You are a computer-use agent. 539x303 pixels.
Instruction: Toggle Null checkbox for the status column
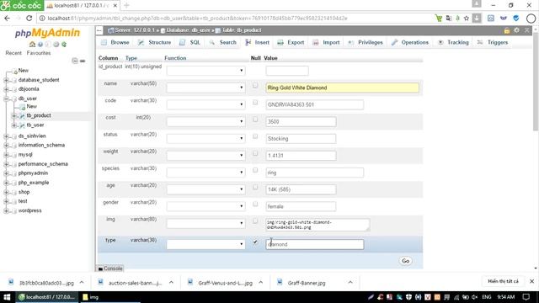click(x=255, y=136)
